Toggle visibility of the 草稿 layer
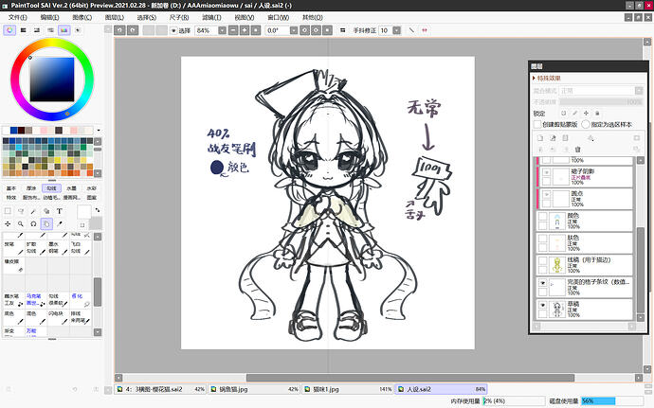Image resolution: width=654 pixels, height=408 pixels. [x=542, y=305]
